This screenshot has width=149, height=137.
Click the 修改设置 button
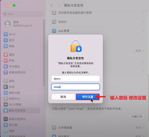[x=88, y=97]
